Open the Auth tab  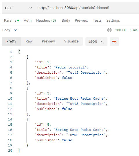(28, 21)
